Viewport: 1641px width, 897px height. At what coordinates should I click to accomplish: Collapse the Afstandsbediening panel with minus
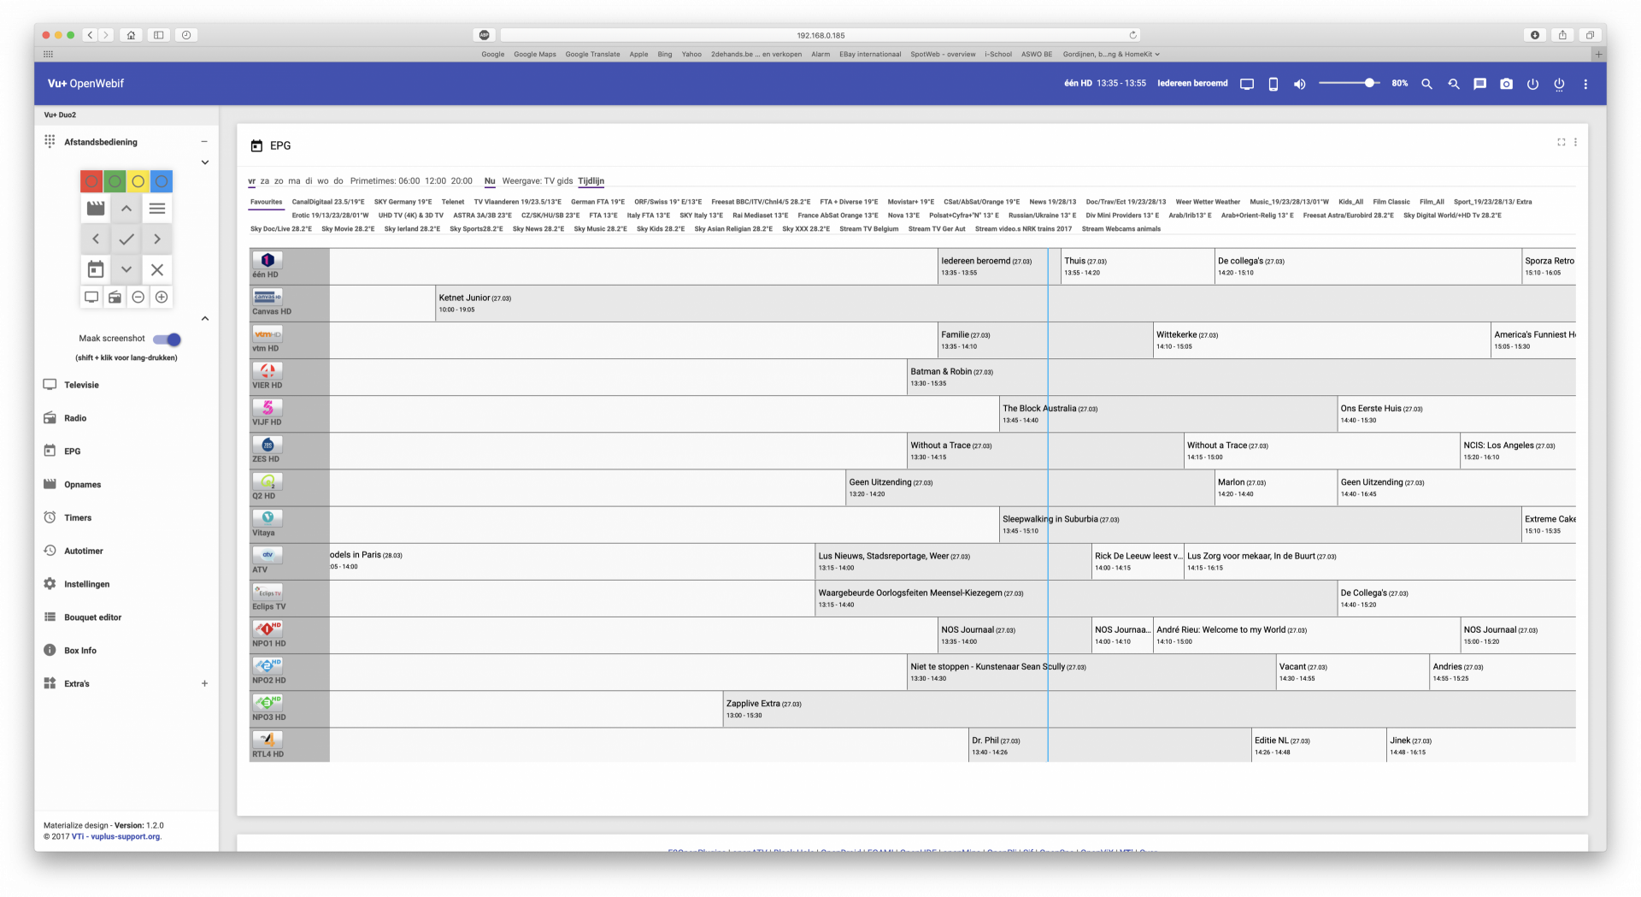204,142
